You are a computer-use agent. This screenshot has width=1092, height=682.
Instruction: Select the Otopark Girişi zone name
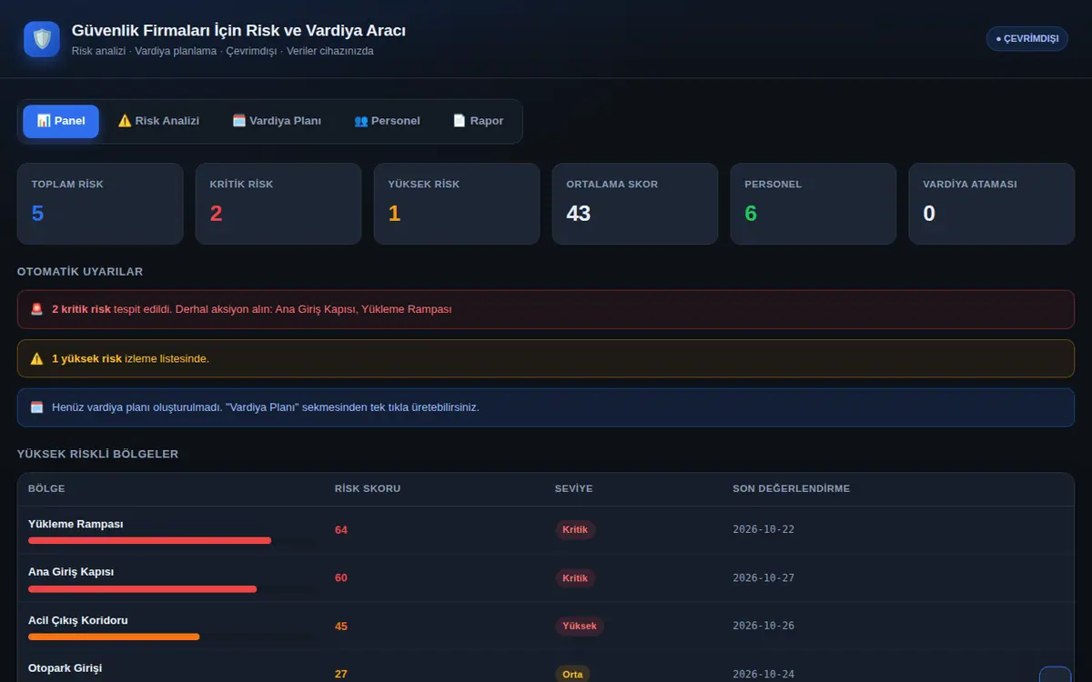65,667
